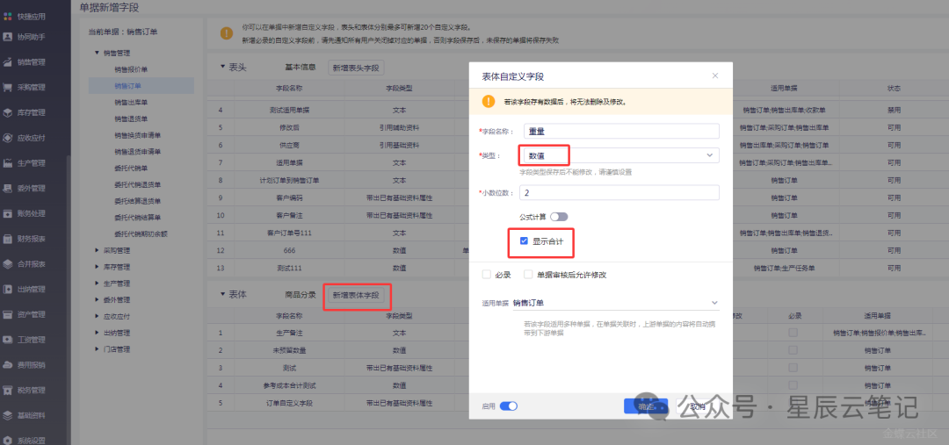Click the 新增表体字段 button

point(356,296)
